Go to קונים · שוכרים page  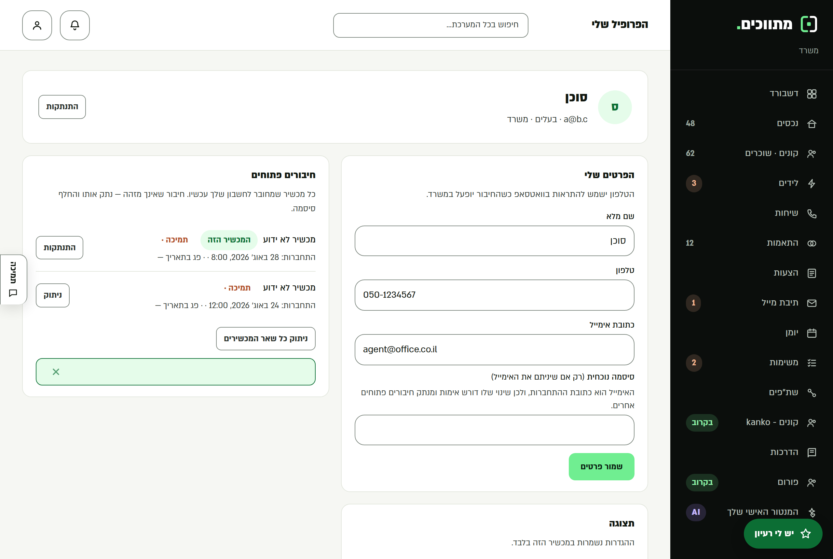pyautogui.click(x=752, y=153)
